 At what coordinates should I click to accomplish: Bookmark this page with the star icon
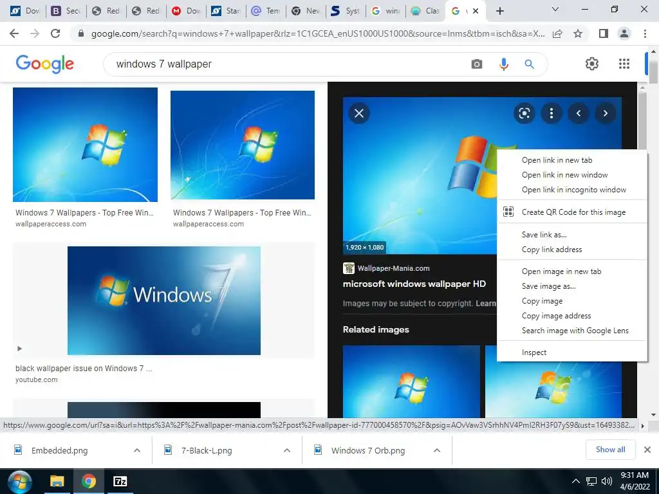(x=578, y=33)
